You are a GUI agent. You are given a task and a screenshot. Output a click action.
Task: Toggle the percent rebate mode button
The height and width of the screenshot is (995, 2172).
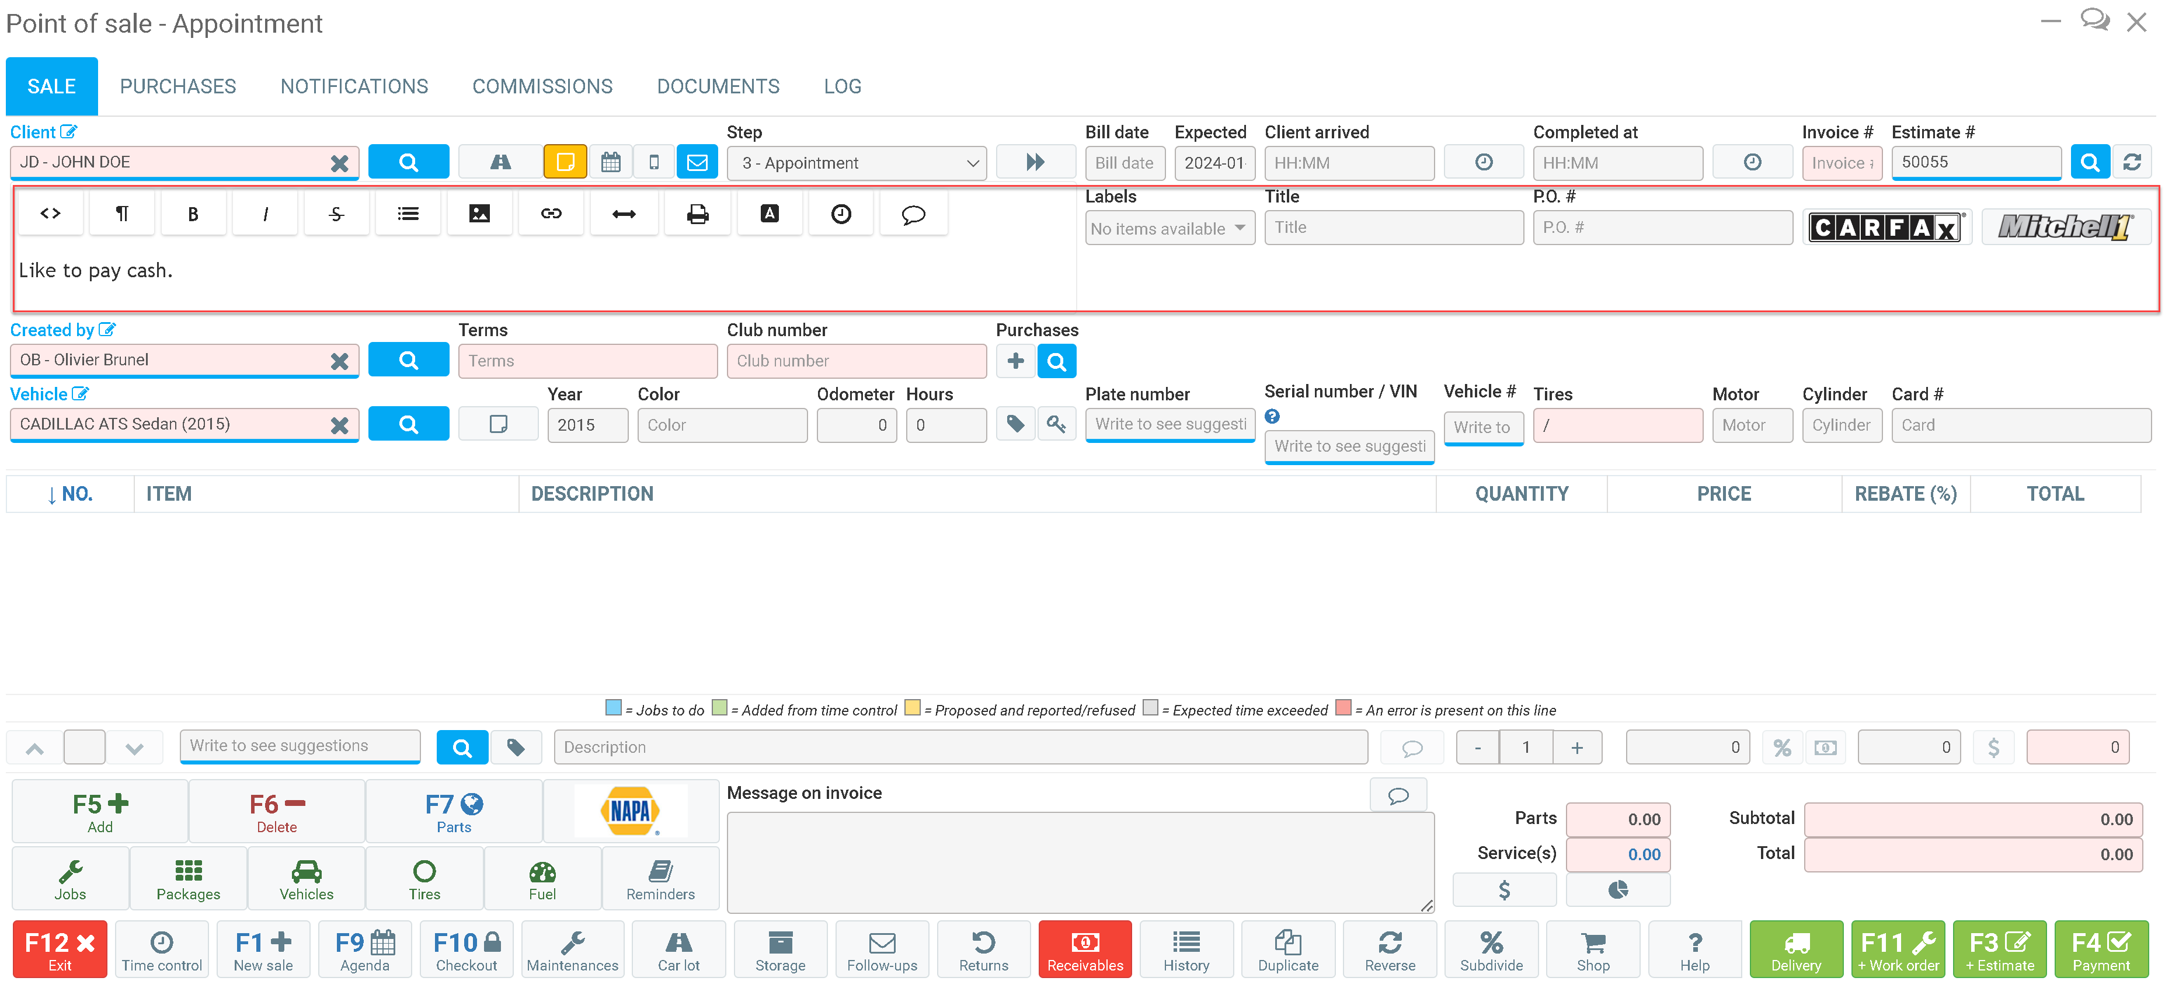(x=1781, y=748)
